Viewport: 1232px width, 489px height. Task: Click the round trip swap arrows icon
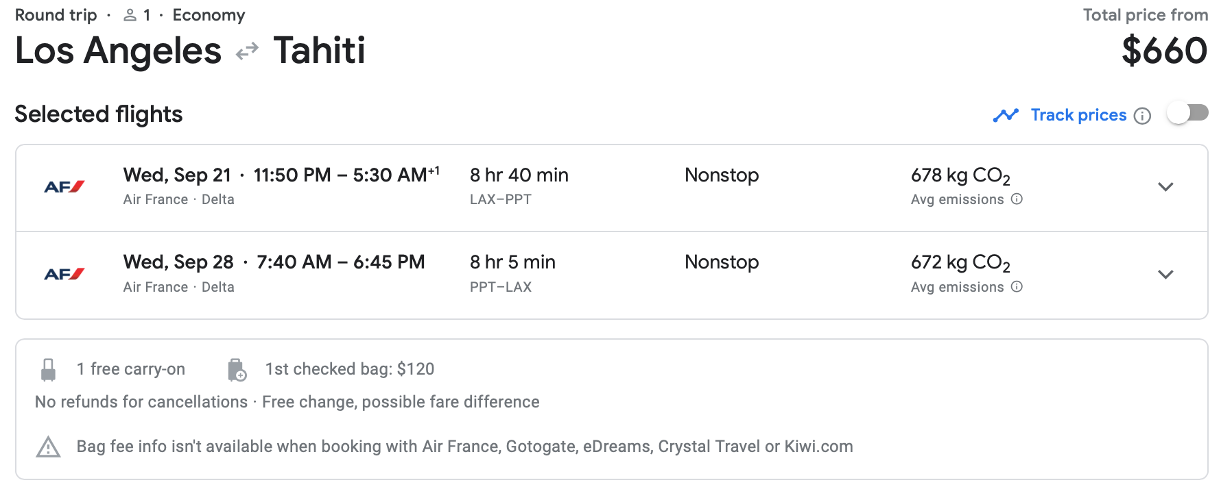pos(247,51)
